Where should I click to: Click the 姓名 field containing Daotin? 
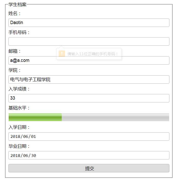point(89,23)
